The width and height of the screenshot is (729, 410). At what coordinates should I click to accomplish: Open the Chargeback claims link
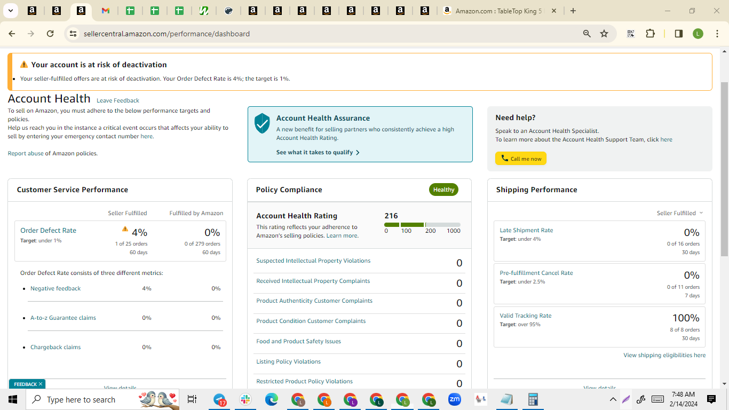click(x=56, y=347)
